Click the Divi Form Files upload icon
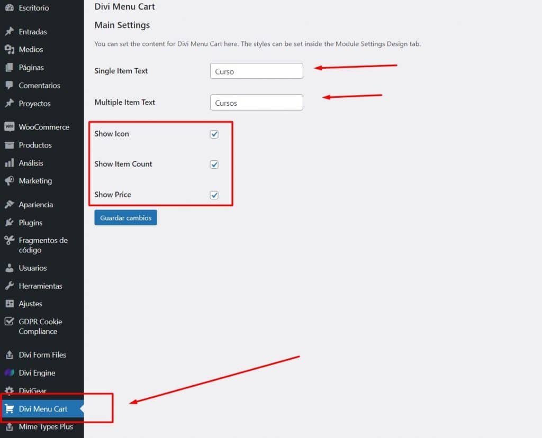Viewport: 542px width, 438px height. [10, 355]
